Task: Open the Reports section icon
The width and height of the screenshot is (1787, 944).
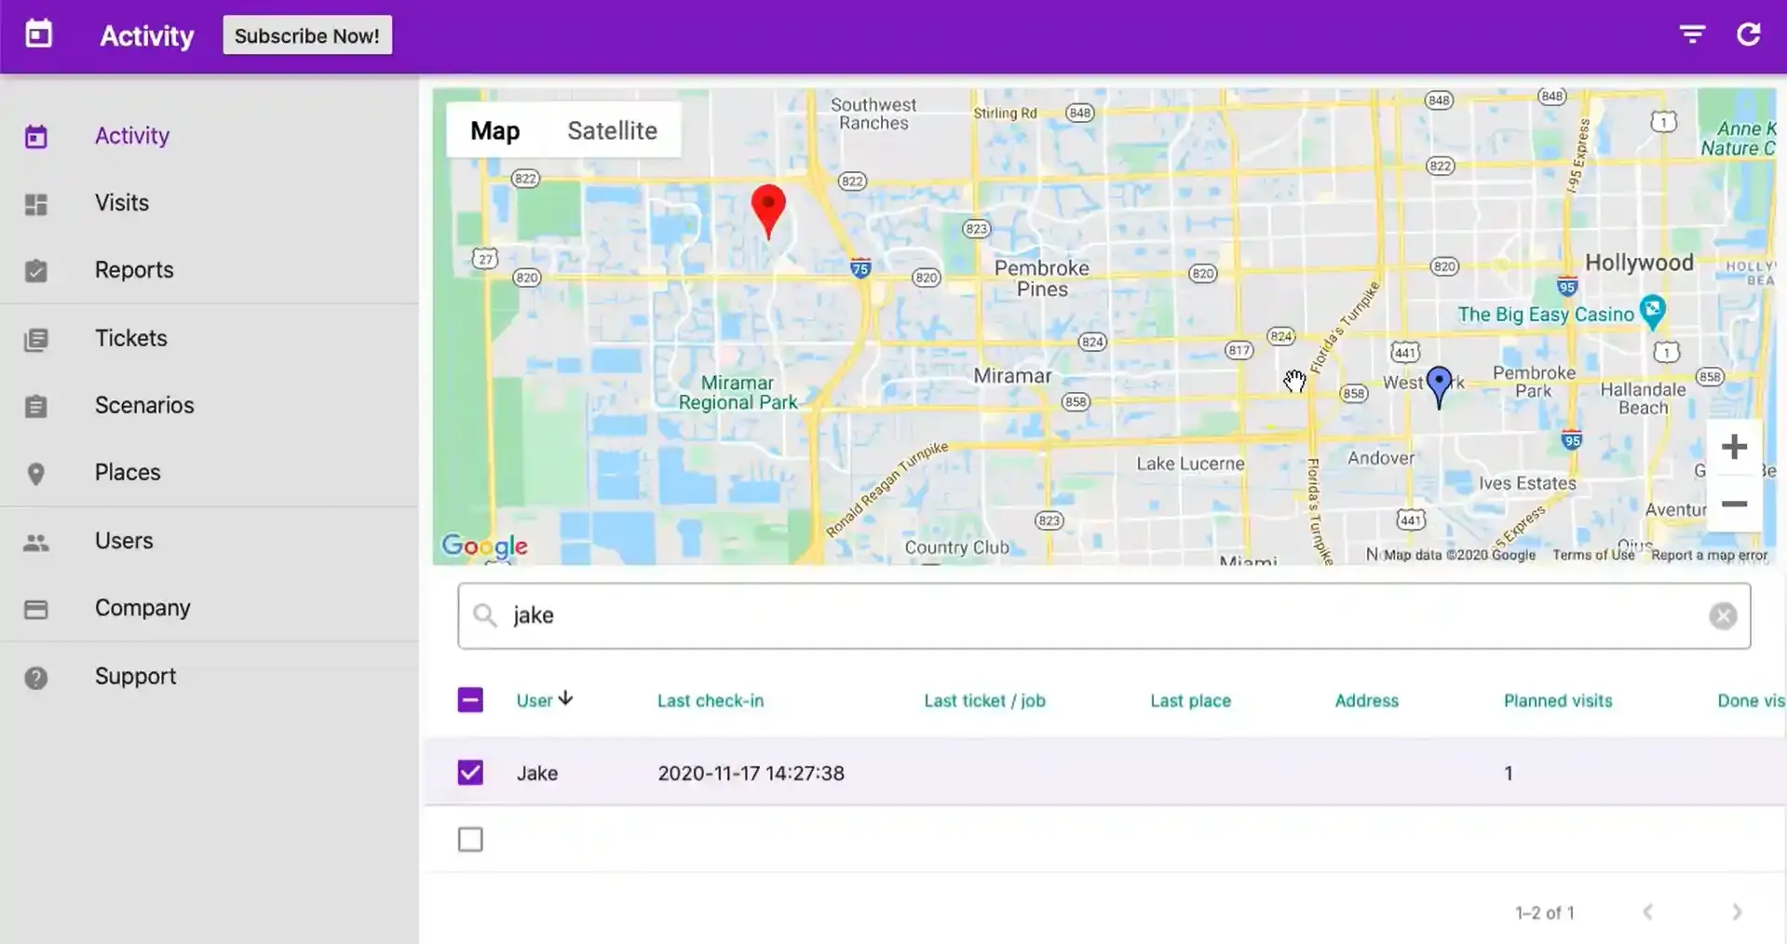Action: point(35,271)
